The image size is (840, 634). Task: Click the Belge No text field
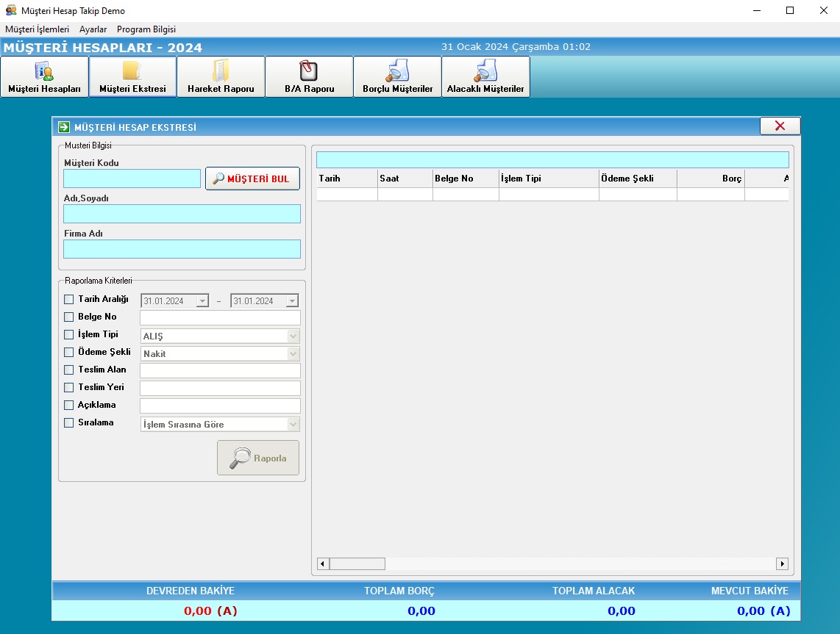(x=220, y=318)
